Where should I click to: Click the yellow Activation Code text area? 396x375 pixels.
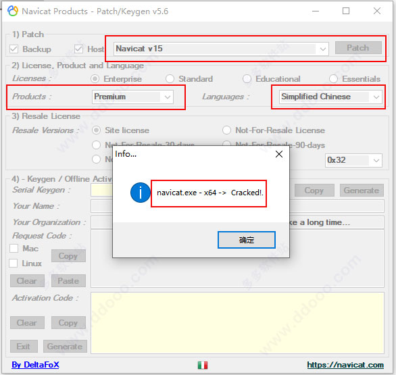[x=237, y=323]
